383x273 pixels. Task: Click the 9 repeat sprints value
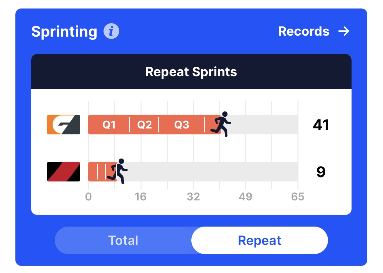tap(321, 172)
